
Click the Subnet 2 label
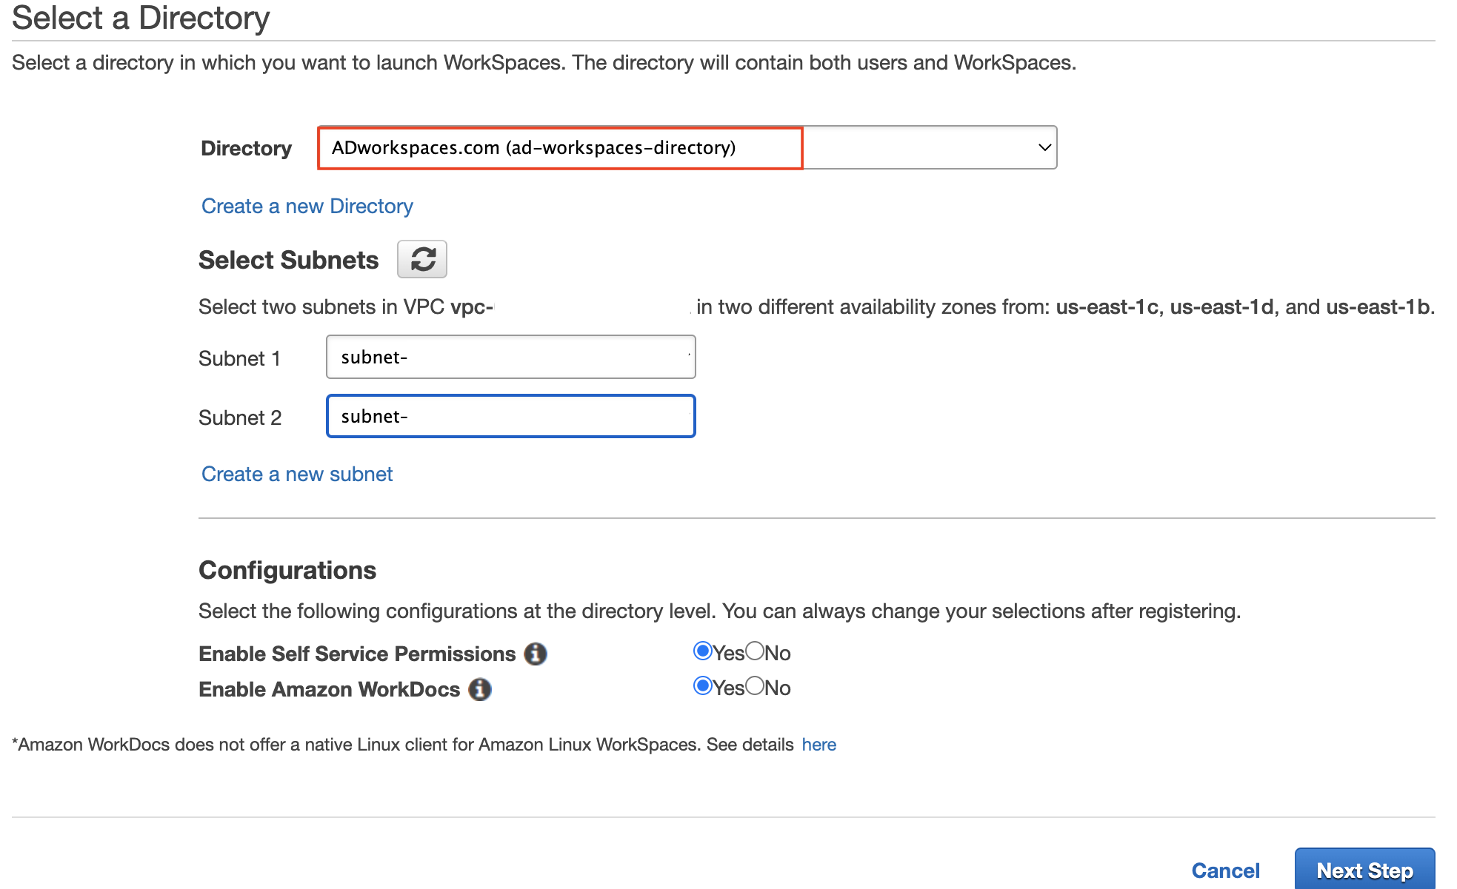click(x=240, y=417)
